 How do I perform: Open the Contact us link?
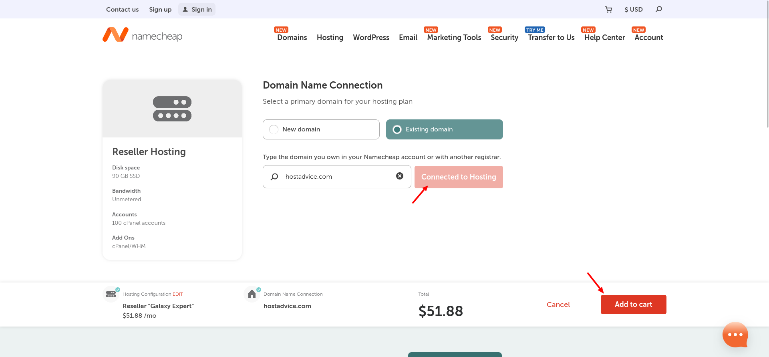[x=123, y=9]
